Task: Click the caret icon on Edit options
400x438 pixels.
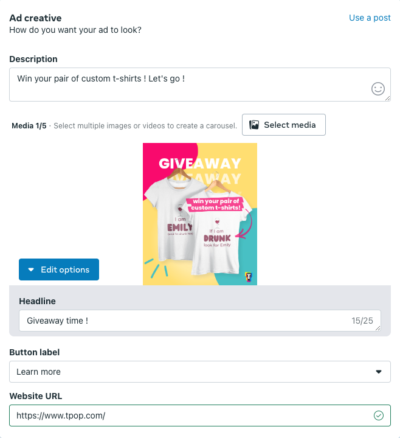Action: click(x=32, y=269)
